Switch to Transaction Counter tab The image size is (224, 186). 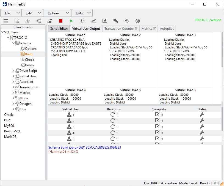[121, 29]
